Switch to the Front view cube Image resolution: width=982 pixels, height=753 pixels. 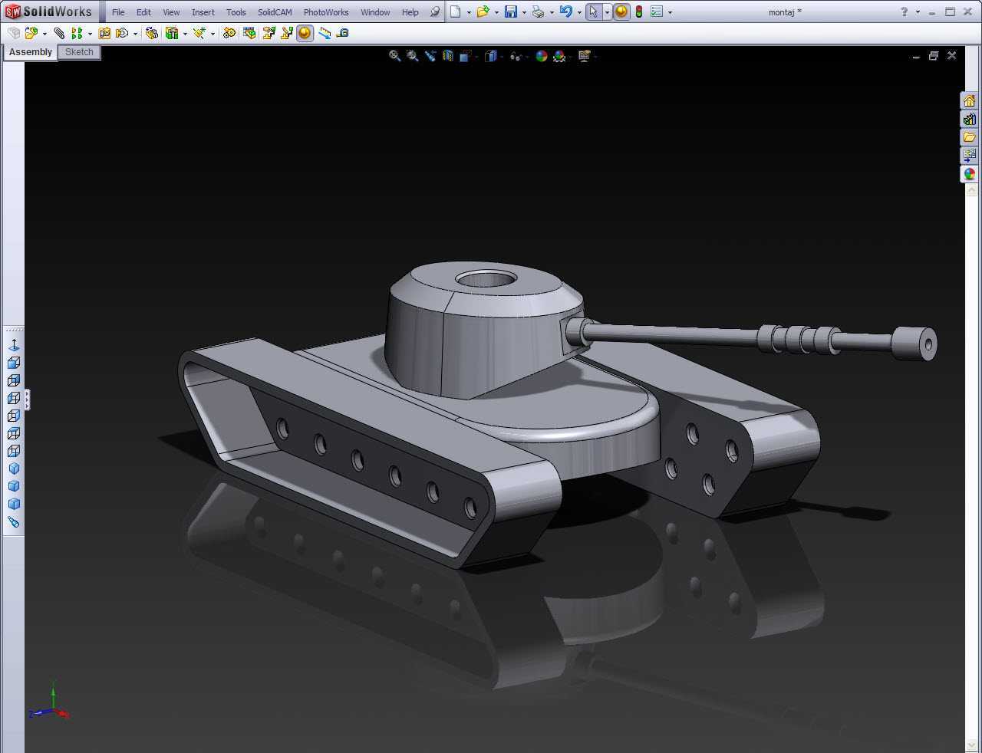14,363
